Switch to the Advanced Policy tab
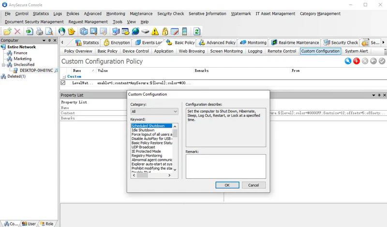The image size is (387, 227). point(217,43)
